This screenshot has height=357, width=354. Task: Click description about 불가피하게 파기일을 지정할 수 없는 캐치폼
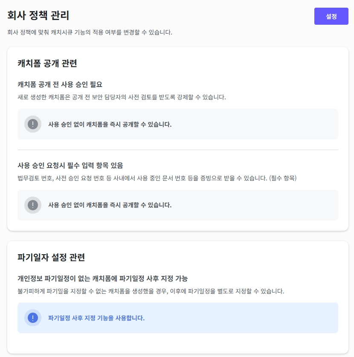tap(151, 291)
